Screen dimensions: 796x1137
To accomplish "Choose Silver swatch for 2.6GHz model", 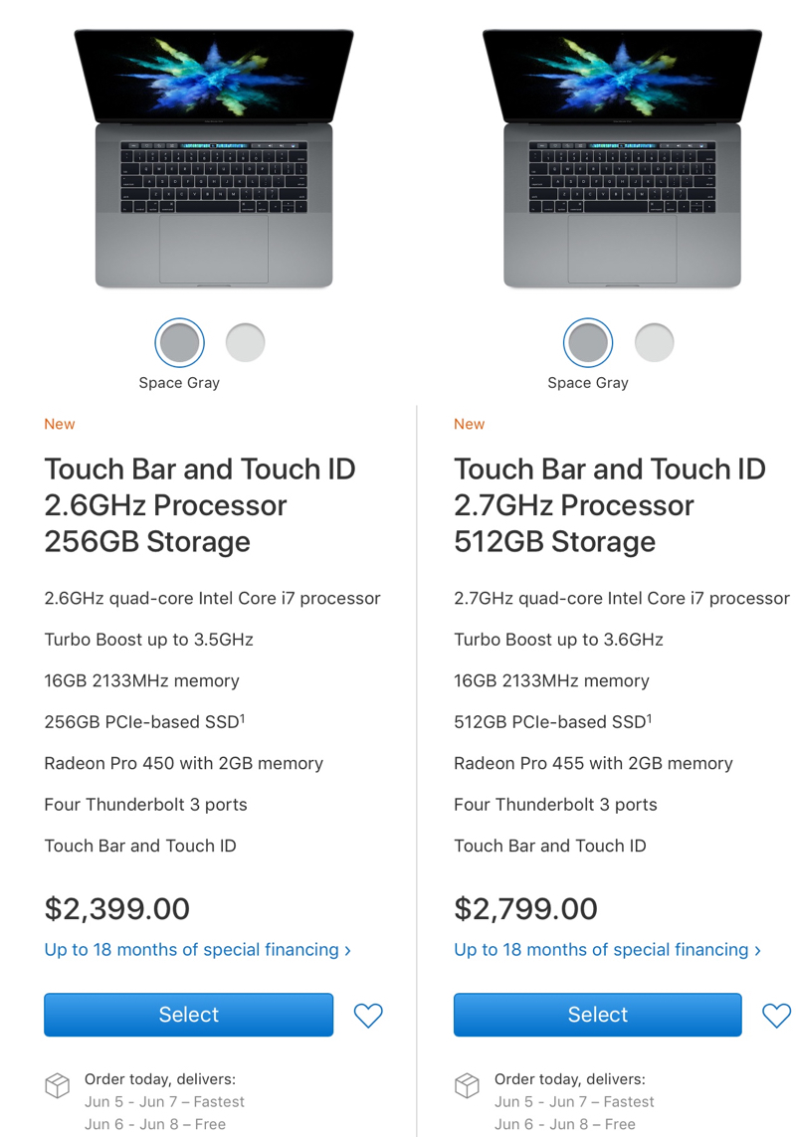I will pos(245,342).
